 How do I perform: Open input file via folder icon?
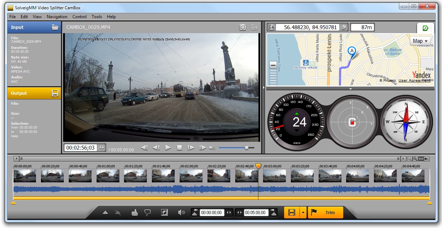[x=55, y=27]
